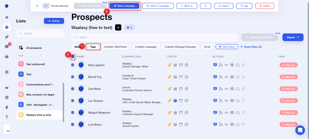Expand More filters

click(x=227, y=47)
